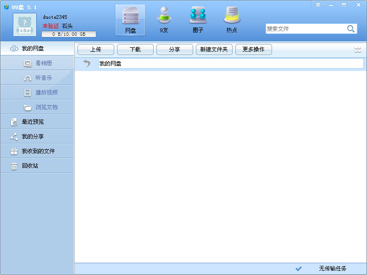Click the 搜索文件 search field
This screenshot has height=275, width=367.
[306, 29]
